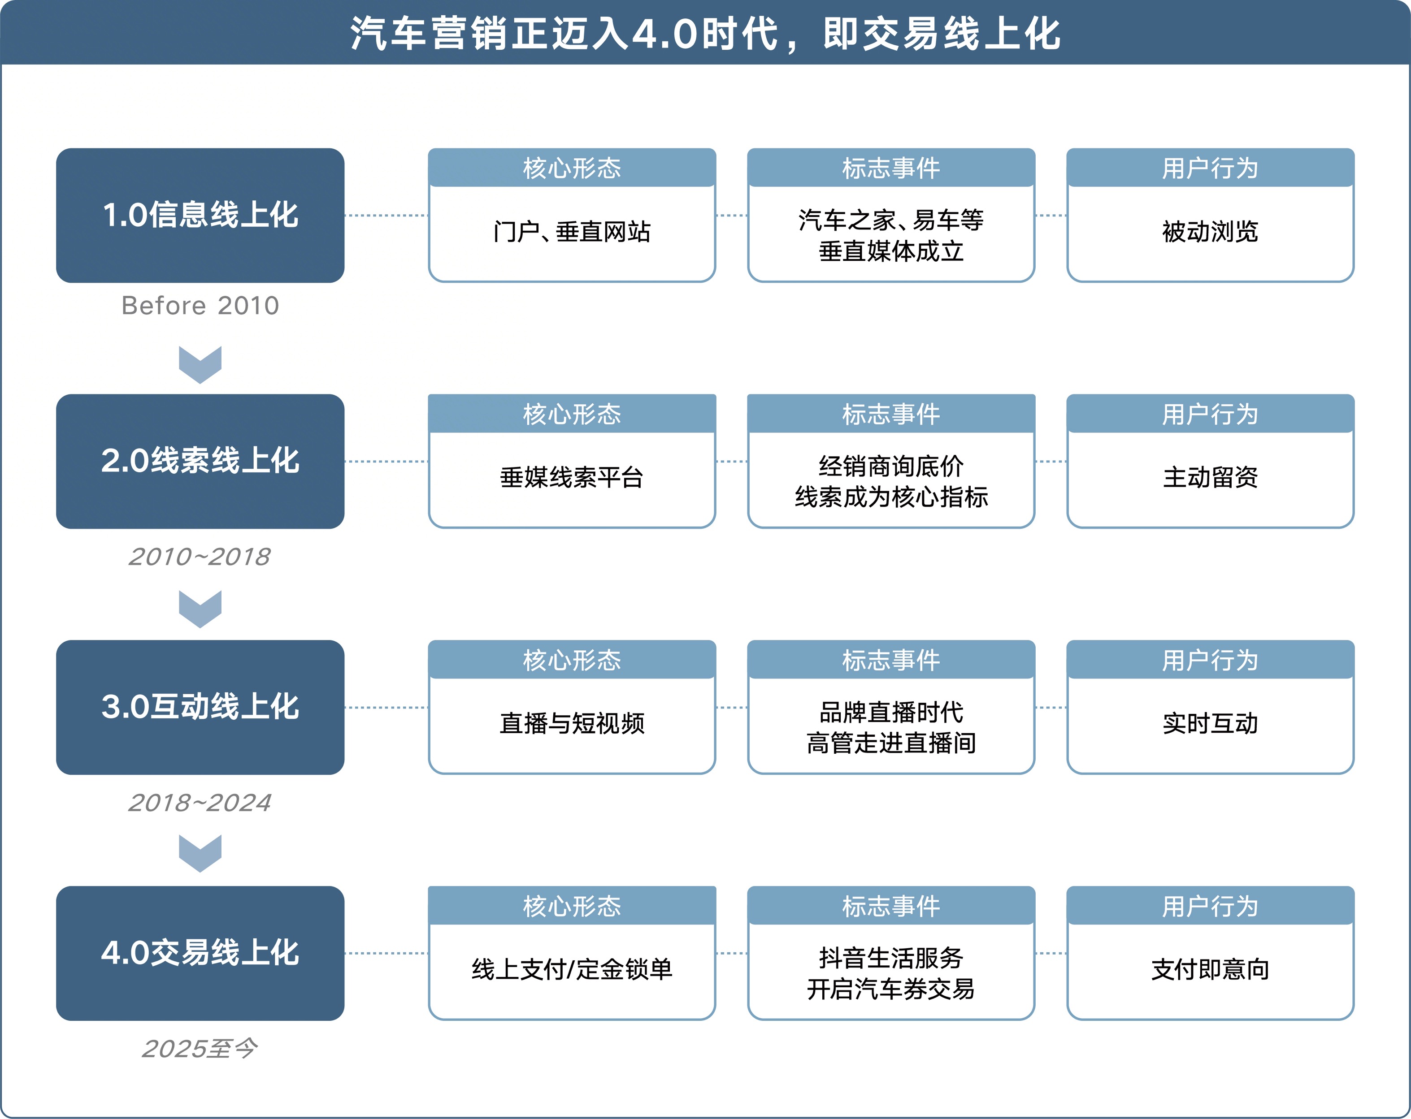Image resolution: width=1411 pixels, height=1119 pixels.
Task: Click the 垂媒线索平台 box
Action: (572, 477)
